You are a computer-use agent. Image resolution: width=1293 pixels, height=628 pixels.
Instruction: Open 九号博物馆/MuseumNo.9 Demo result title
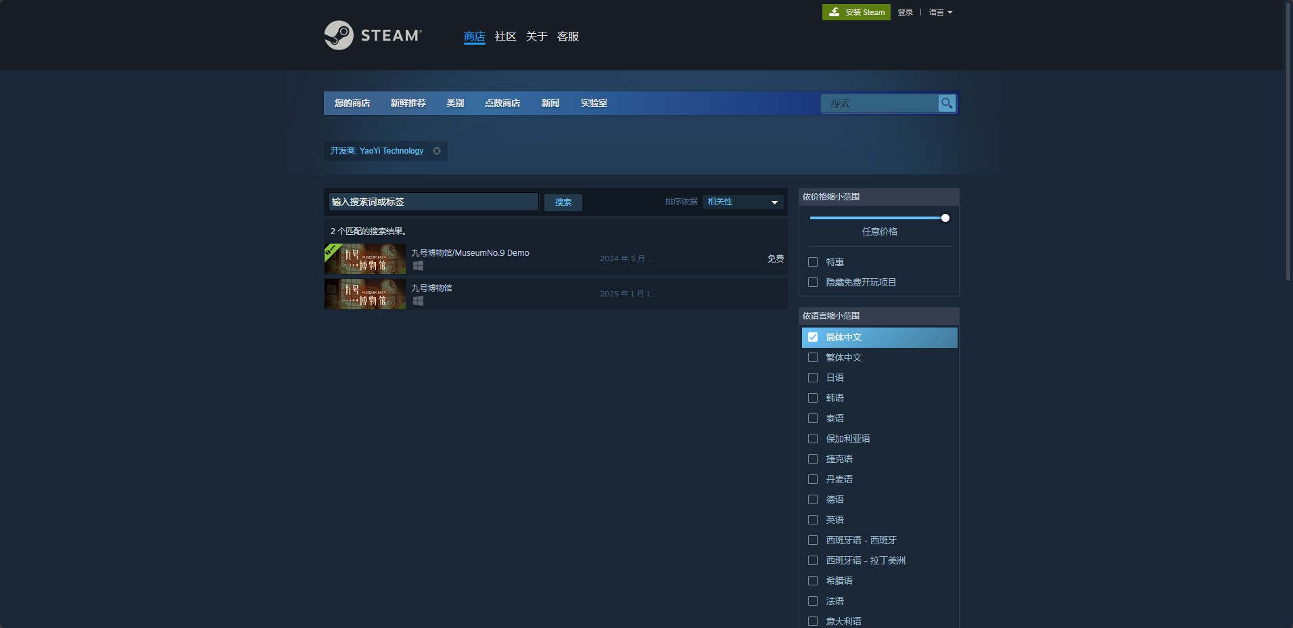tap(471, 253)
